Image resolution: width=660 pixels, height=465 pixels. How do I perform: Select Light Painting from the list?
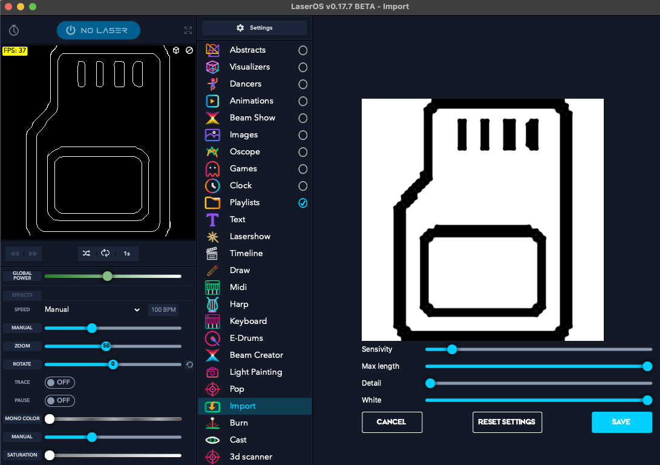click(x=255, y=372)
